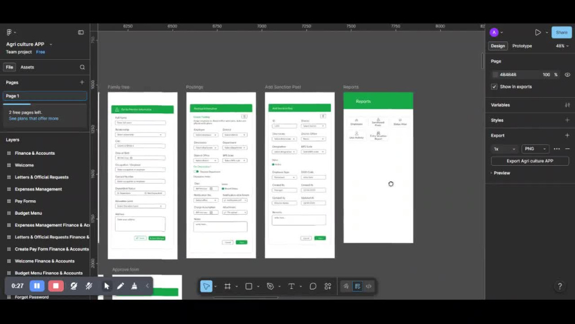Image resolution: width=575 pixels, height=324 pixels.
Task: Toggle the sidebar panel layout icon
Action: click(x=80, y=32)
